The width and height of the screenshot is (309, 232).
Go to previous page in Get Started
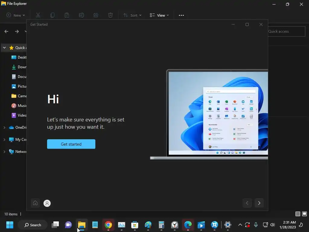[247, 203]
